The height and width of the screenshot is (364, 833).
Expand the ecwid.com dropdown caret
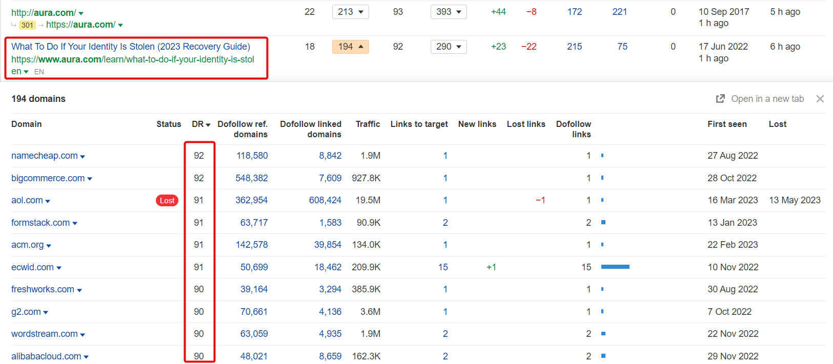(59, 268)
